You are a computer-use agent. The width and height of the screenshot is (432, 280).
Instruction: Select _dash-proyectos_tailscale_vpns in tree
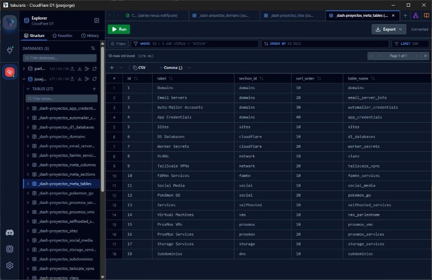tap(62, 268)
